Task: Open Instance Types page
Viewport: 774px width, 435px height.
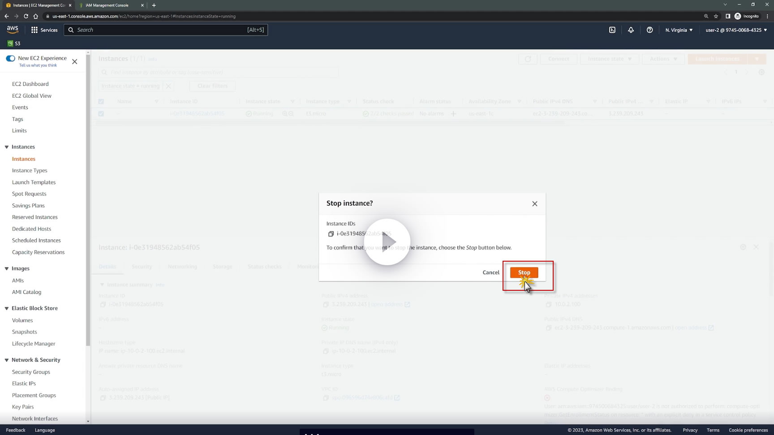Action: click(x=30, y=171)
